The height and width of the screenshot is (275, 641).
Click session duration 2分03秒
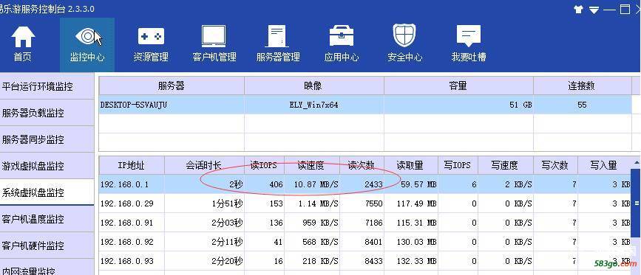227,223
